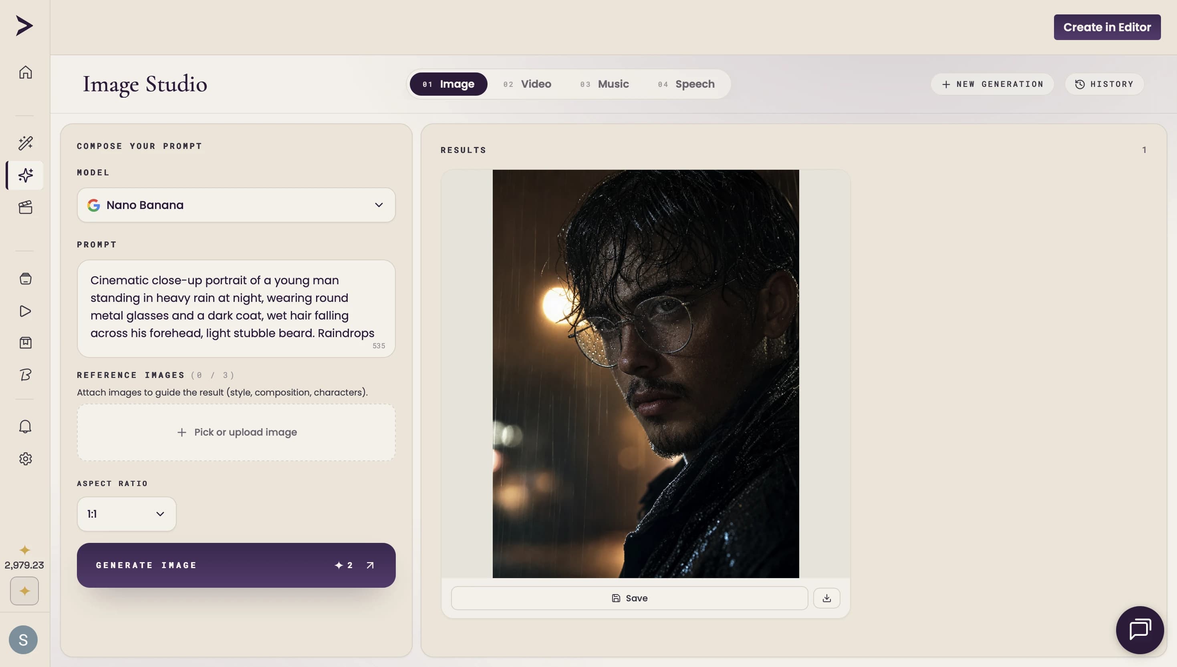Click the 535 character count

(x=379, y=346)
